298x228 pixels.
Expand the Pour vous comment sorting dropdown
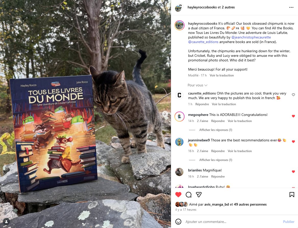tap(197, 85)
